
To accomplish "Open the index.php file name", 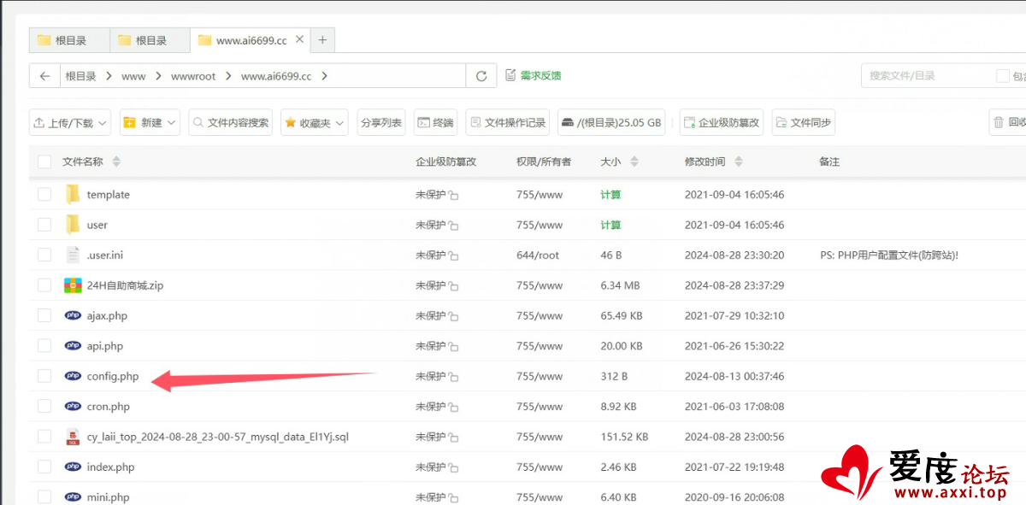I will point(111,467).
